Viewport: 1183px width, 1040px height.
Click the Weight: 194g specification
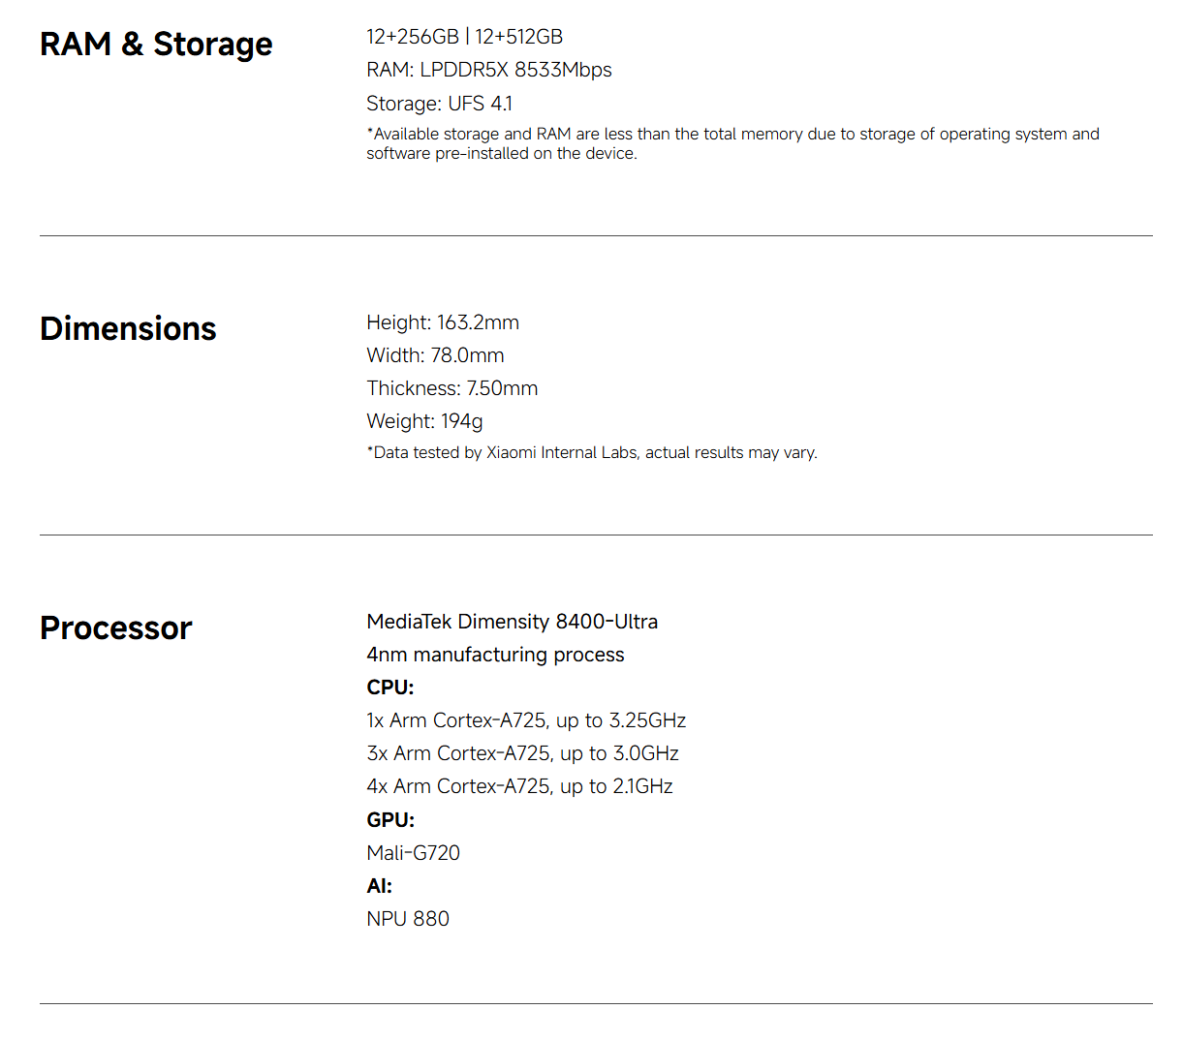[424, 421]
